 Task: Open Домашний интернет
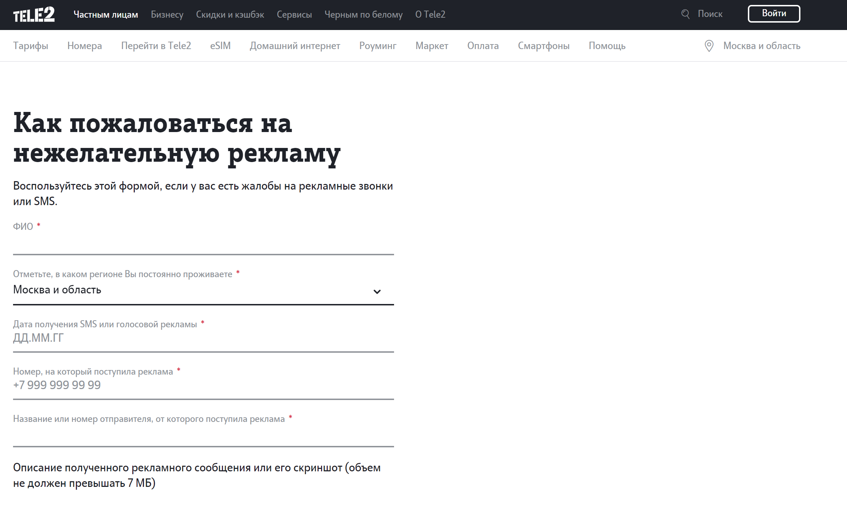[295, 46]
